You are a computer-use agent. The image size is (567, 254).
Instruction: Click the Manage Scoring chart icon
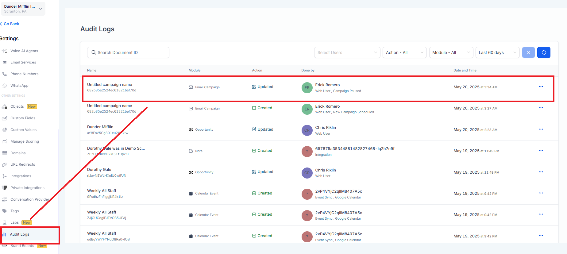(5, 141)
